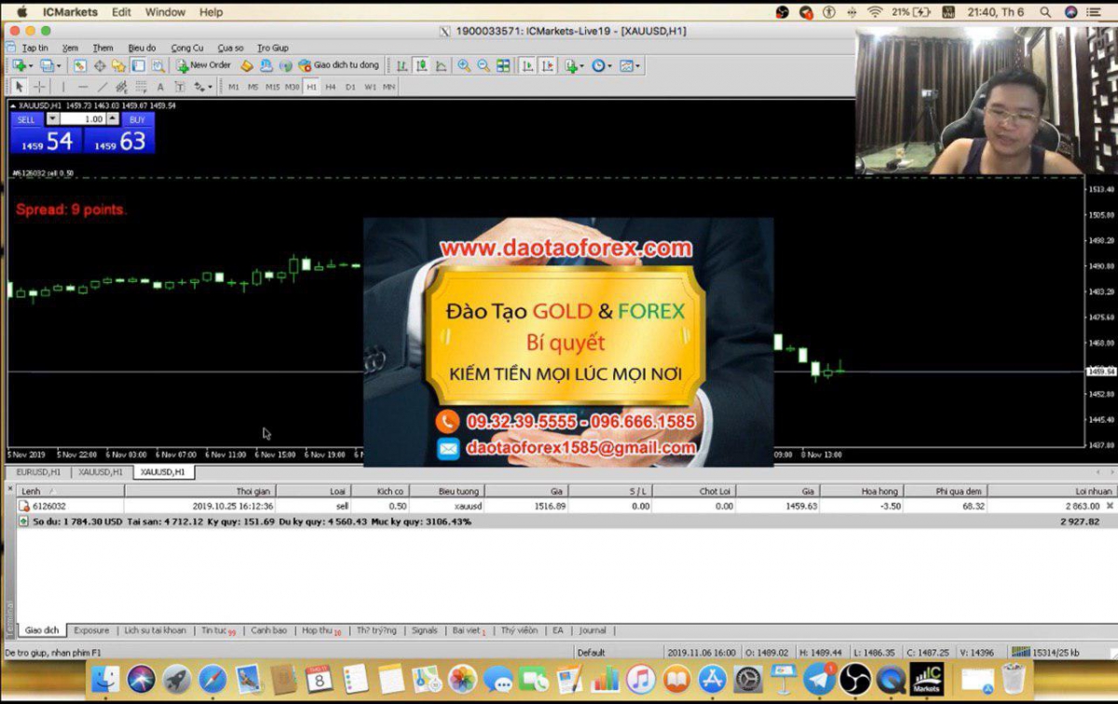The width and height of the screenshot is (1118, 704).
Task: Open OBS from the Dock
Action: point(854,679)
